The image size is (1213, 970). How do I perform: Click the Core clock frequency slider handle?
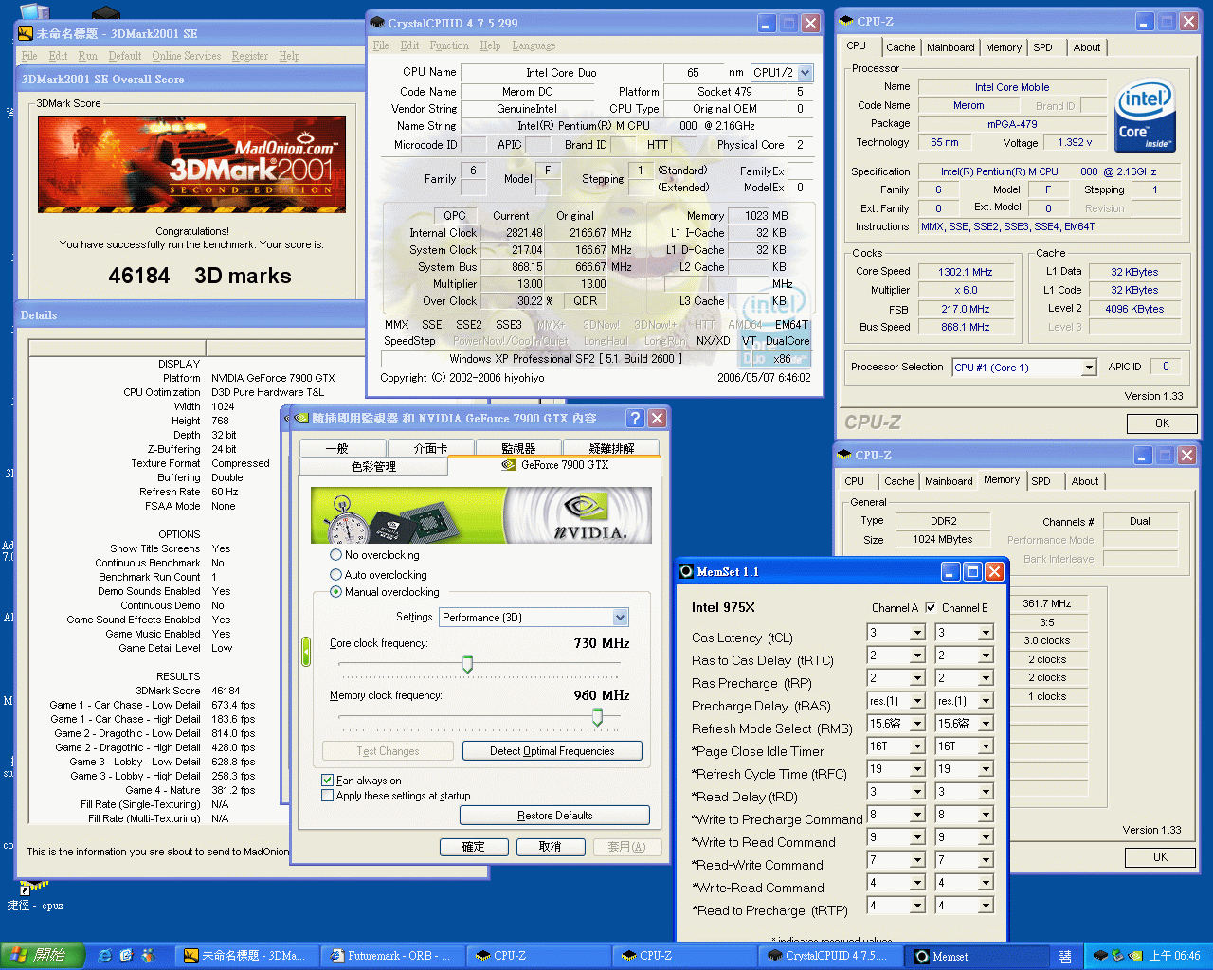pos(467,664)
